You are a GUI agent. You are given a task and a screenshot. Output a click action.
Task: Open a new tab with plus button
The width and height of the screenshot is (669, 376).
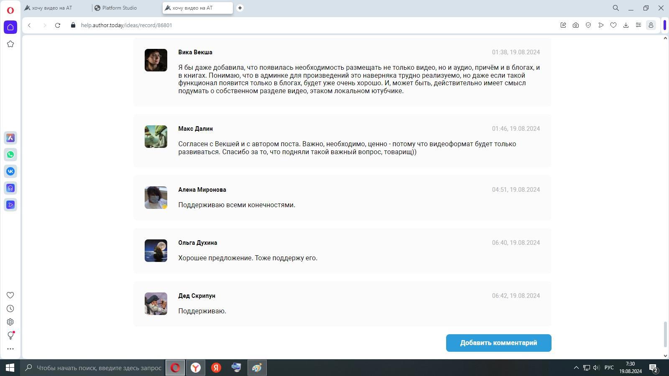[x=240, y=8]
